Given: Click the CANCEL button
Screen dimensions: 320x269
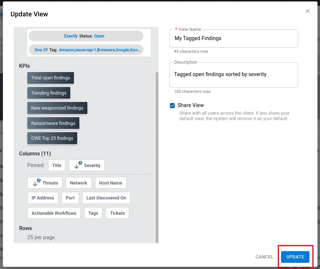Looking at the screenshot, I should [x=264, y=257].
